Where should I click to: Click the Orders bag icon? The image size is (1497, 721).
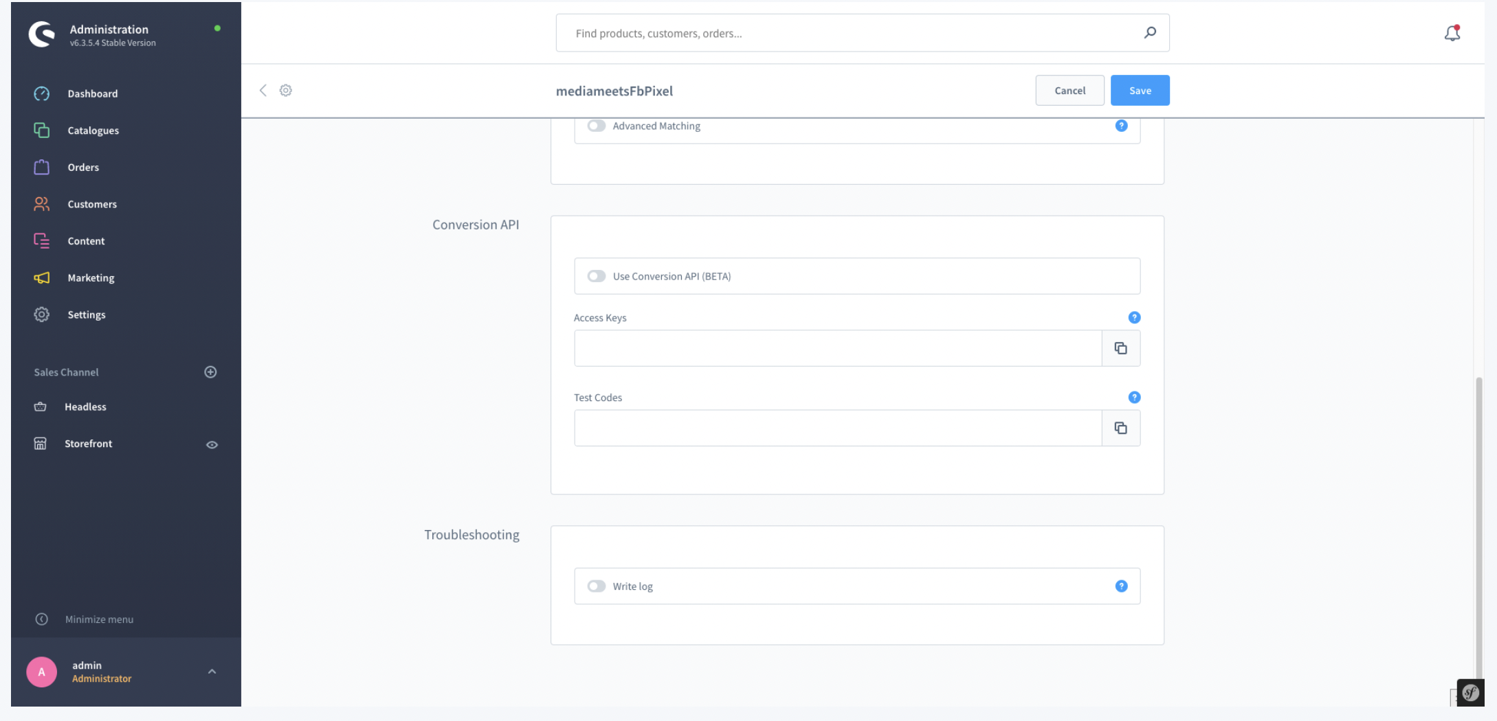click(41, 167)
